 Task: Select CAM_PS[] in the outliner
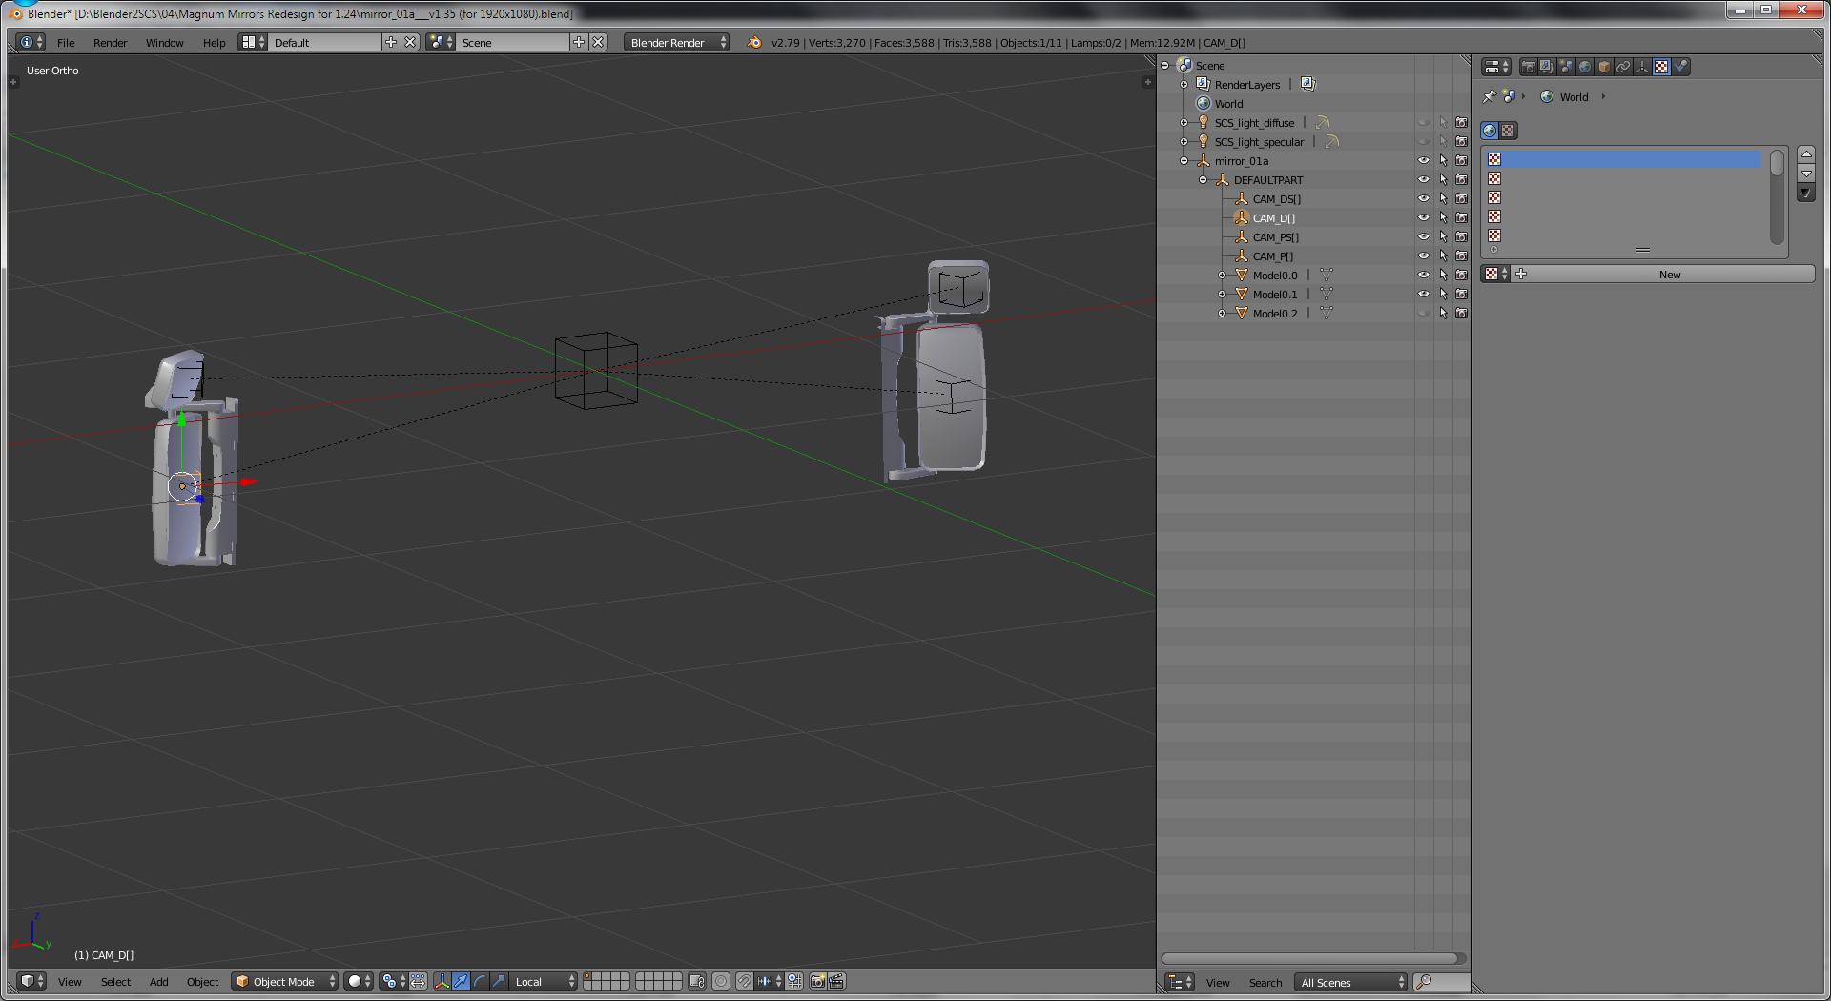1276,237
